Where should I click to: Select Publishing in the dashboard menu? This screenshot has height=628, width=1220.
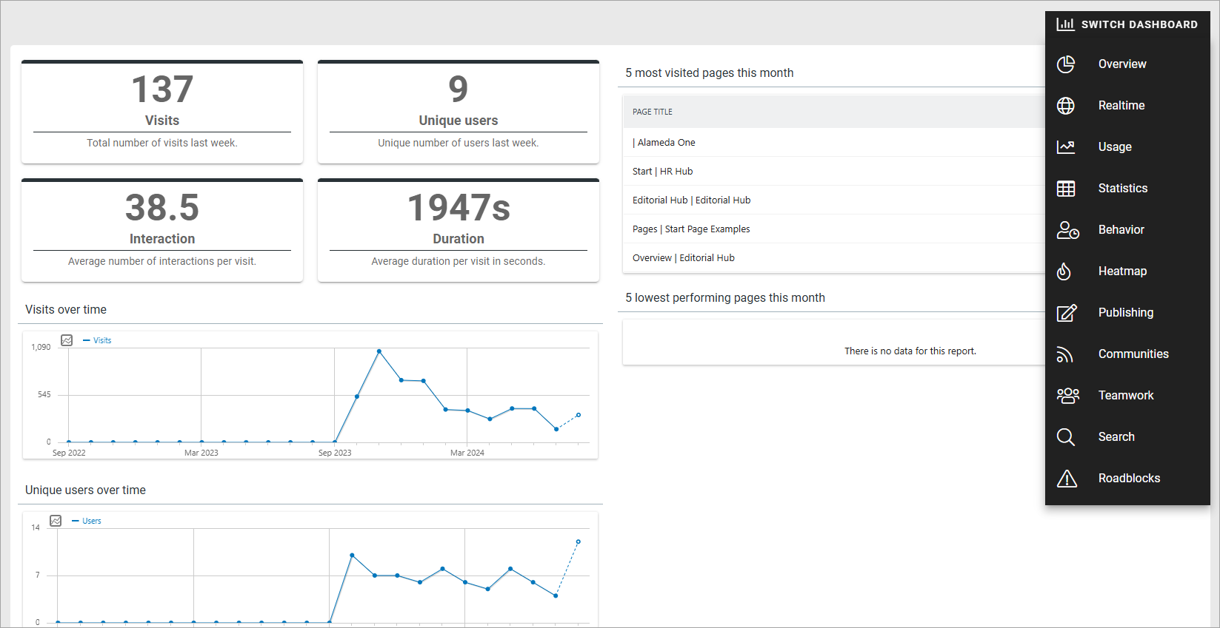1127,313
